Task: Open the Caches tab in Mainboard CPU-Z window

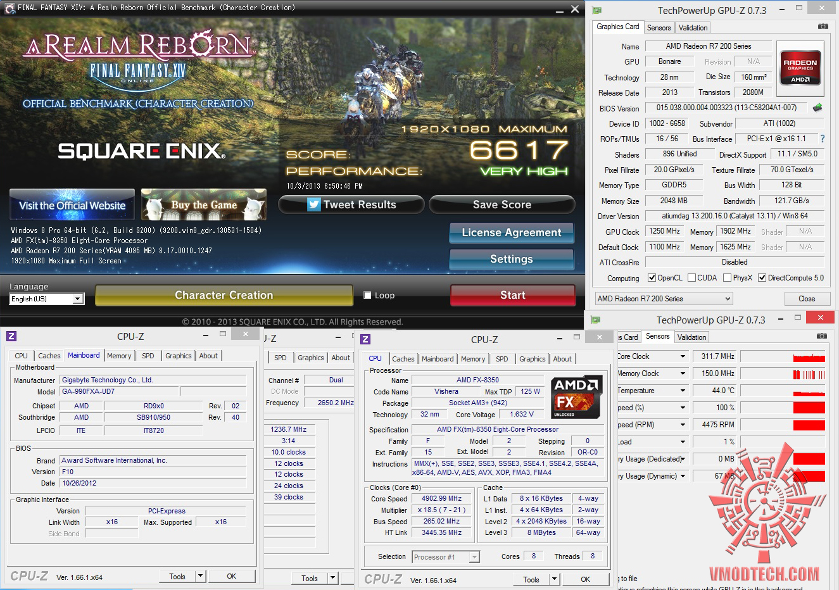Action: click(49, 356)
